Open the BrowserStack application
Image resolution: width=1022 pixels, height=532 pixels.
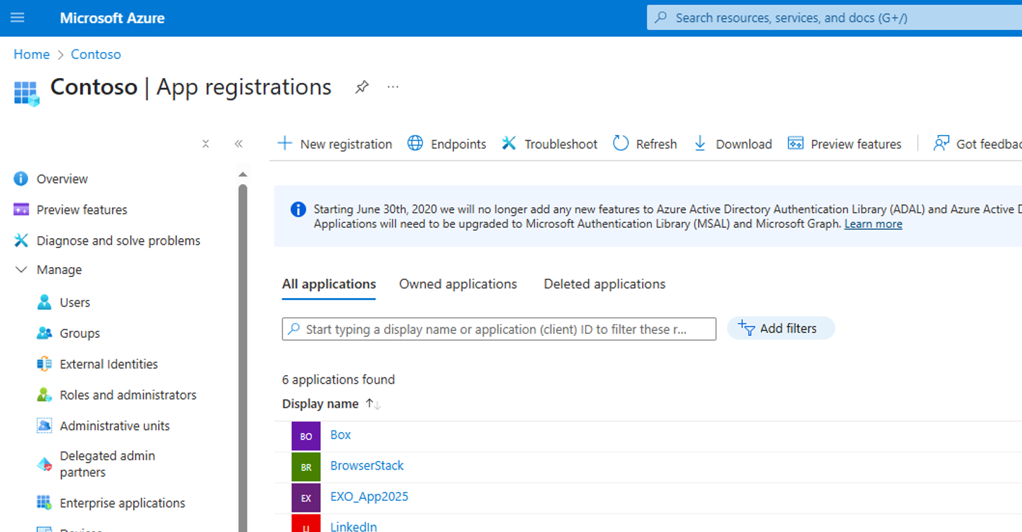coord(367,465)
